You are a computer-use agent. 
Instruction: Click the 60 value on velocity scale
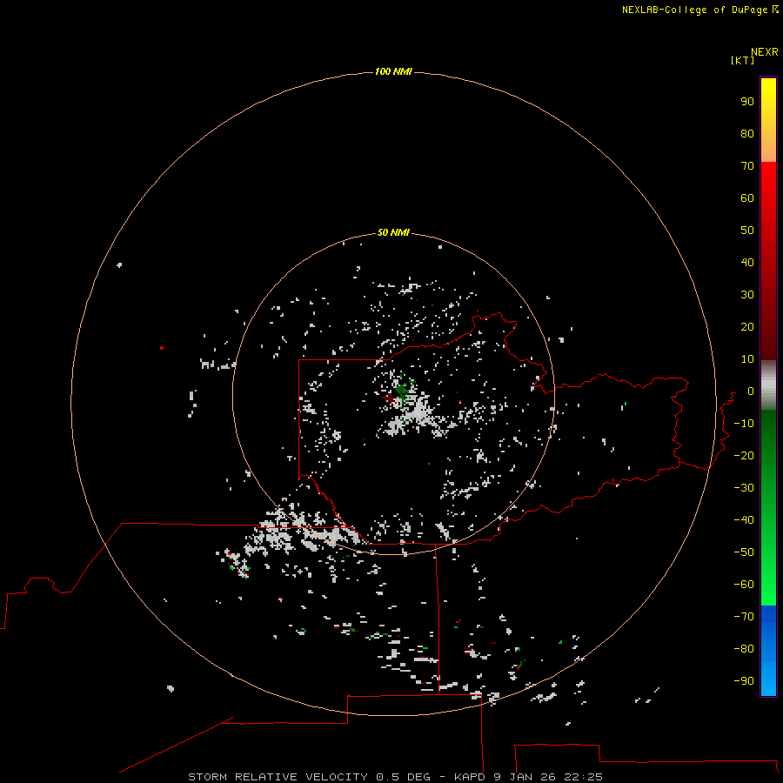747,198
